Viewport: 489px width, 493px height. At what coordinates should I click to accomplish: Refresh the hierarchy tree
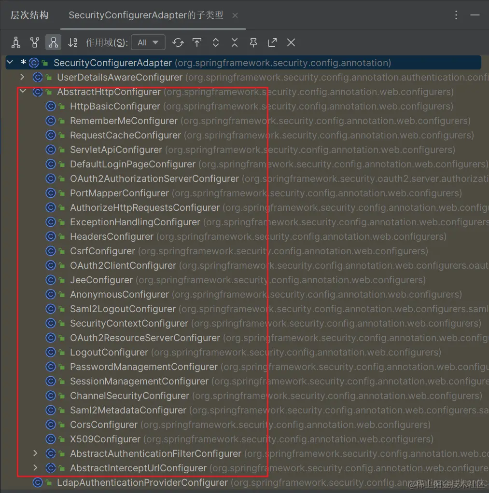pos(178,42)
